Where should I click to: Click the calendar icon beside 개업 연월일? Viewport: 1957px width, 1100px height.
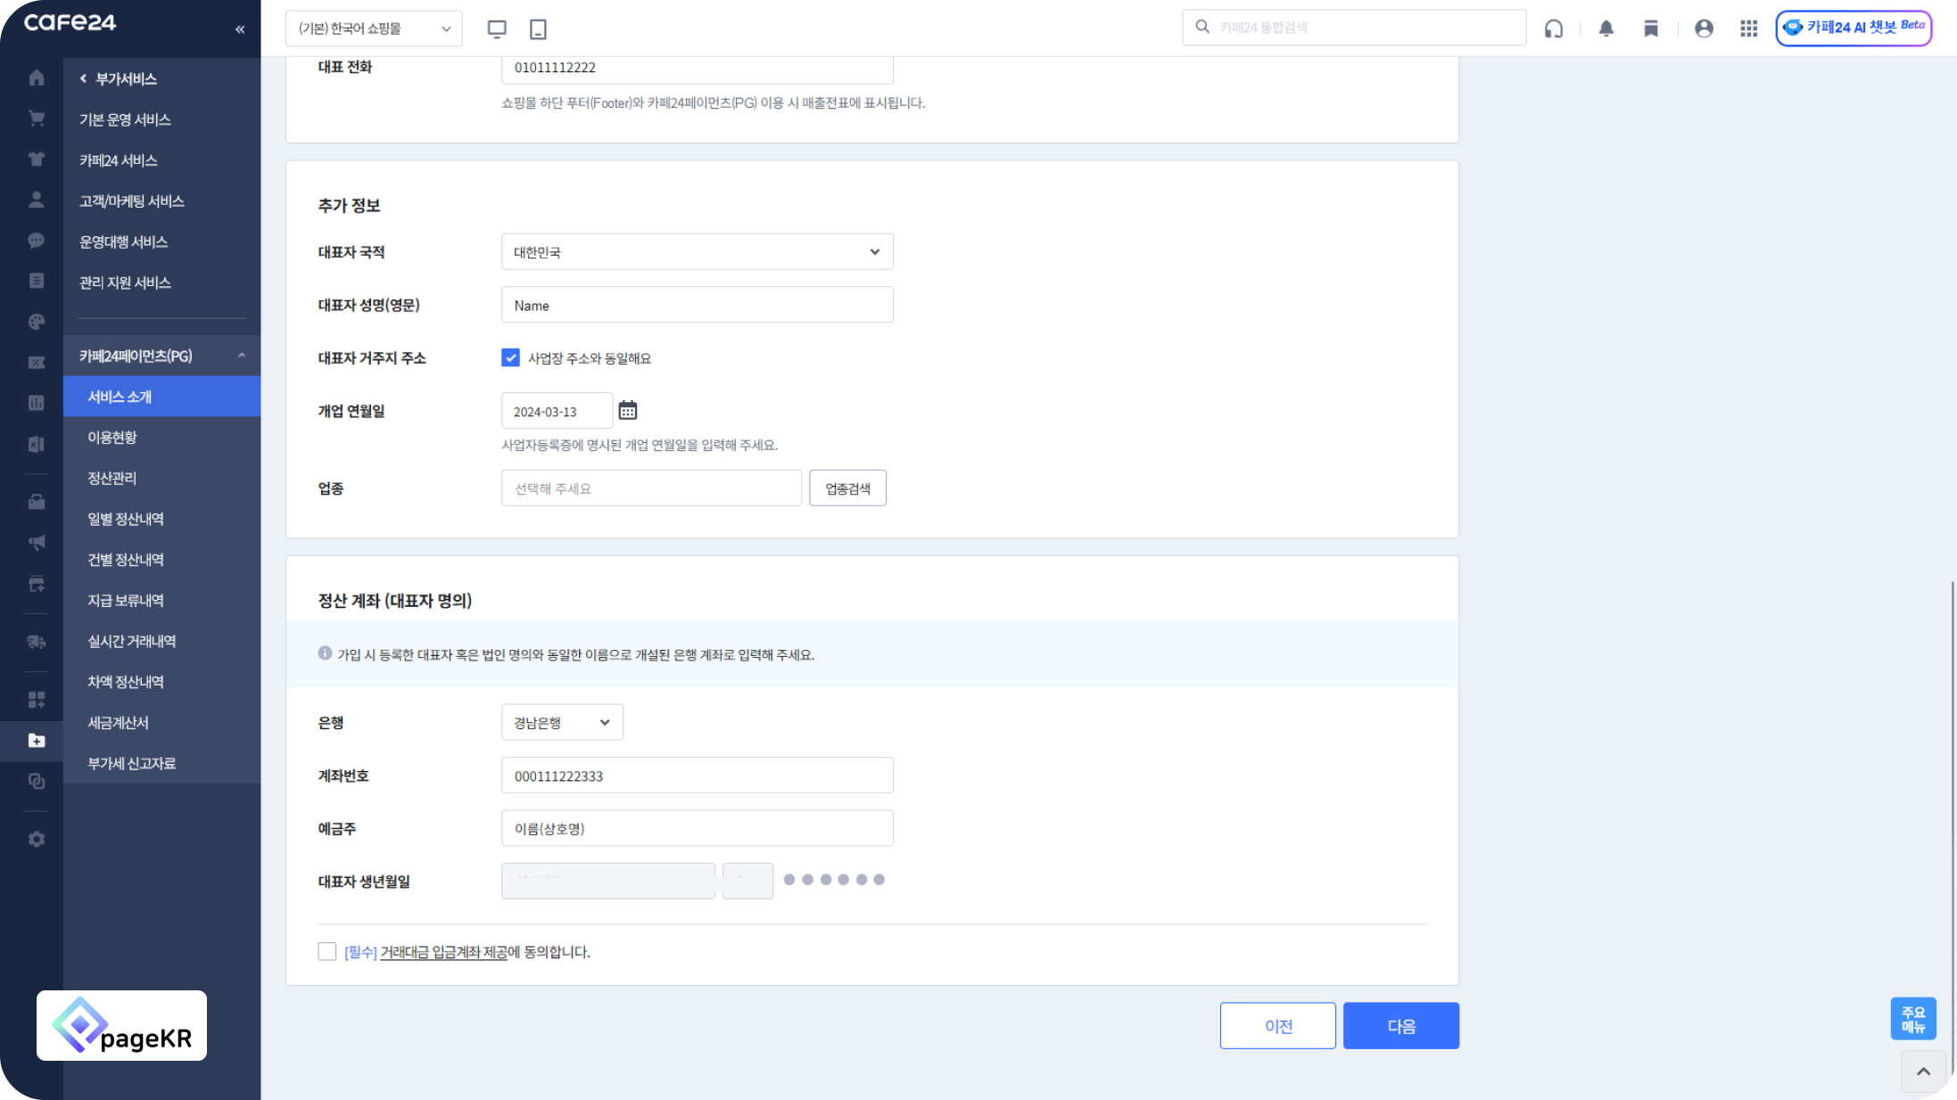pos(628,411)
